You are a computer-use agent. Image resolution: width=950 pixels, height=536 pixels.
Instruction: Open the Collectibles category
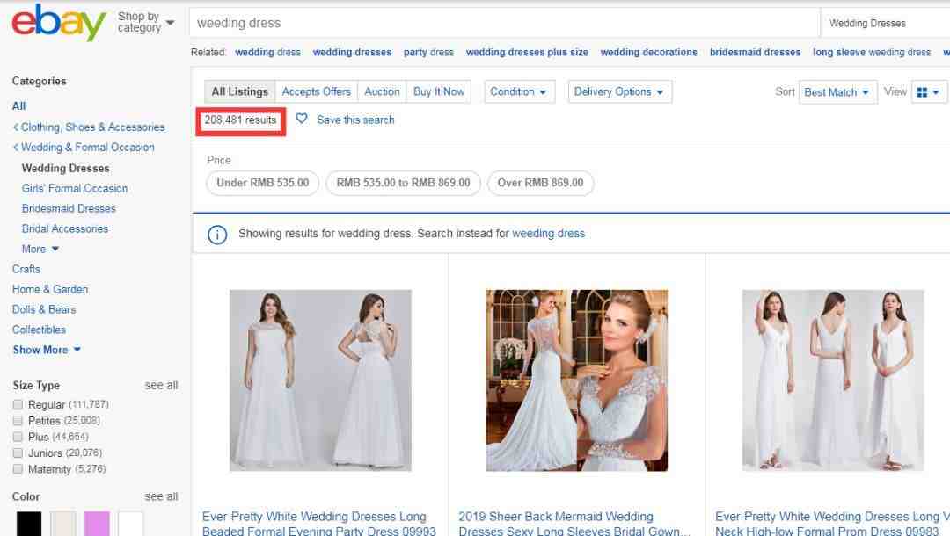(x=39, y=330)
